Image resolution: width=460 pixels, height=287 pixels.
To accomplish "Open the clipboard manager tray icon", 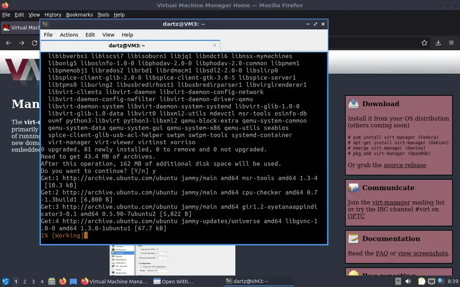I will pos(422,282).
